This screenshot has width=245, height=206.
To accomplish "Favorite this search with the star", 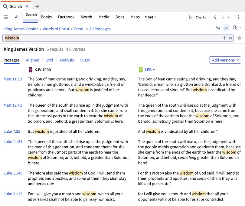I will coord(239,38).
